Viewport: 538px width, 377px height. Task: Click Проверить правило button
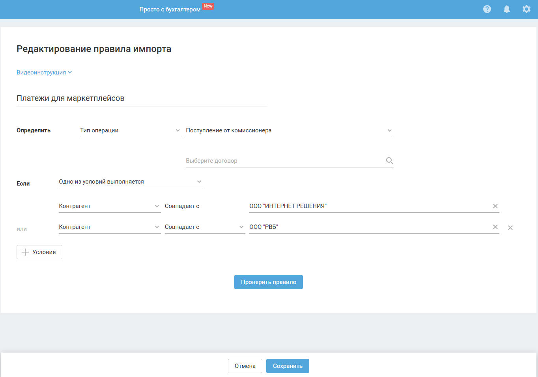coord(269,282)
